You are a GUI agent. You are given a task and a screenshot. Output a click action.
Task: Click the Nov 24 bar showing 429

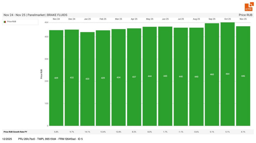[56, 78]
